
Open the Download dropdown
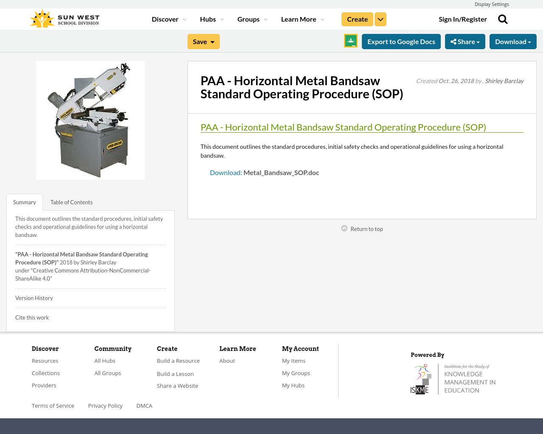click(x=513, y=41)
